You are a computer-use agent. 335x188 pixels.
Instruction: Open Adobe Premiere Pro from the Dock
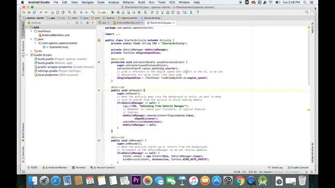[136, 180]
